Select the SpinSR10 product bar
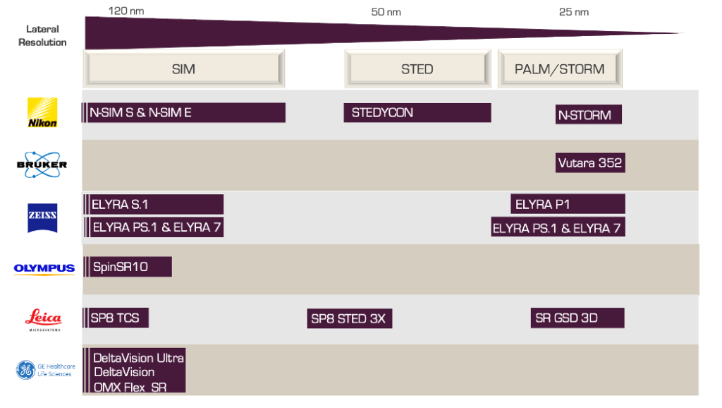Screen dimensions: 722x408 click(128, 266)
